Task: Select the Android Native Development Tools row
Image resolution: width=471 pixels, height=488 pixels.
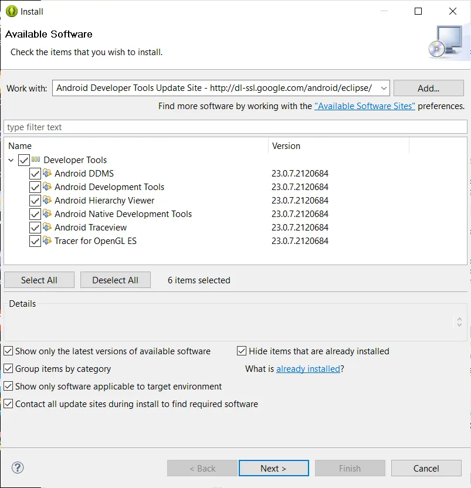Action: (123, 214)
